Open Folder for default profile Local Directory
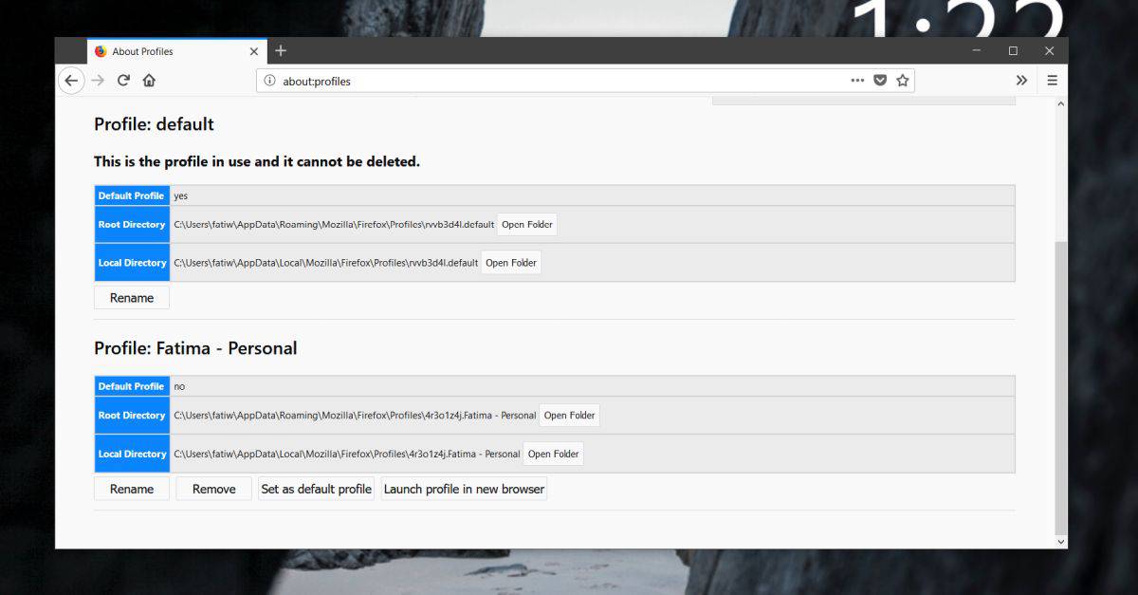 tap(511, 263)
